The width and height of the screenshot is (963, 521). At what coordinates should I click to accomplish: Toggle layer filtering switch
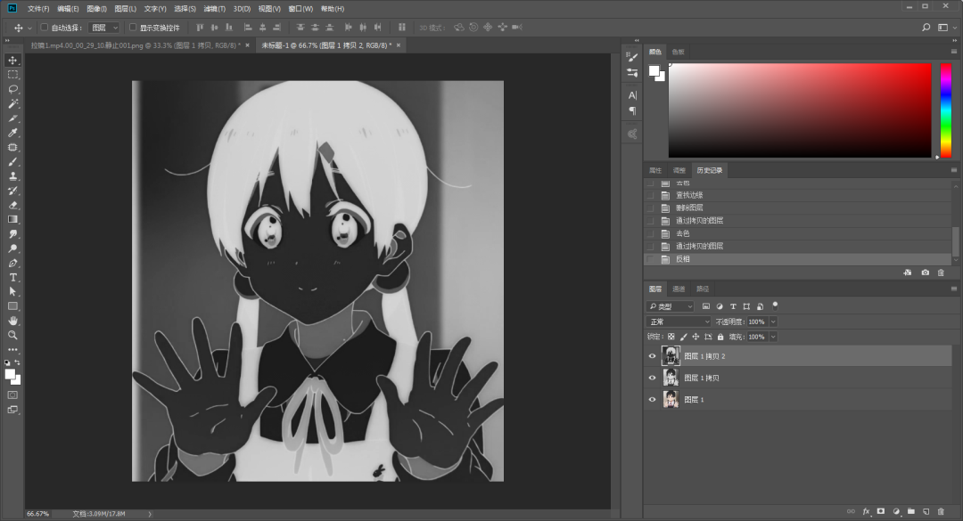point(775,305)
